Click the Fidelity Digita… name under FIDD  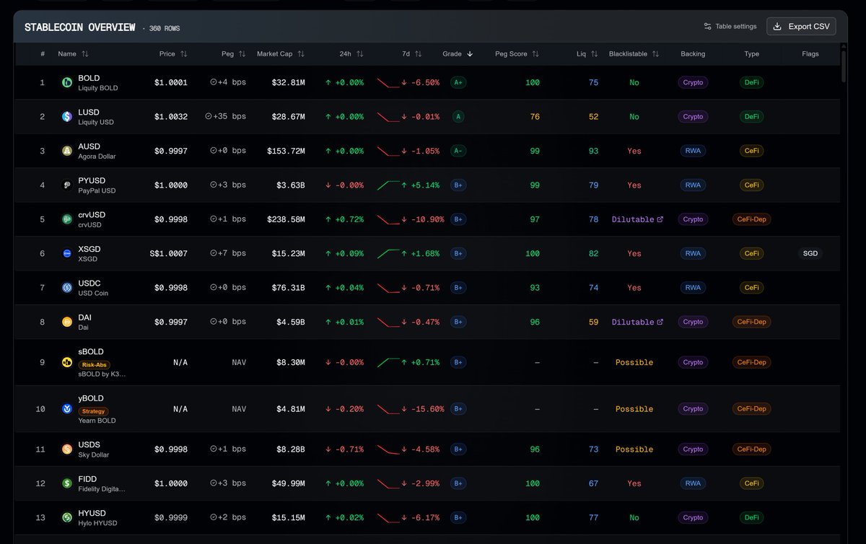click(102, 489)
